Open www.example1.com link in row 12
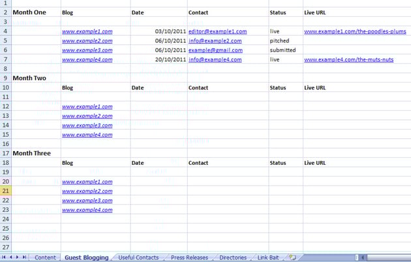The image size is (411, 262). pos(87,106)
